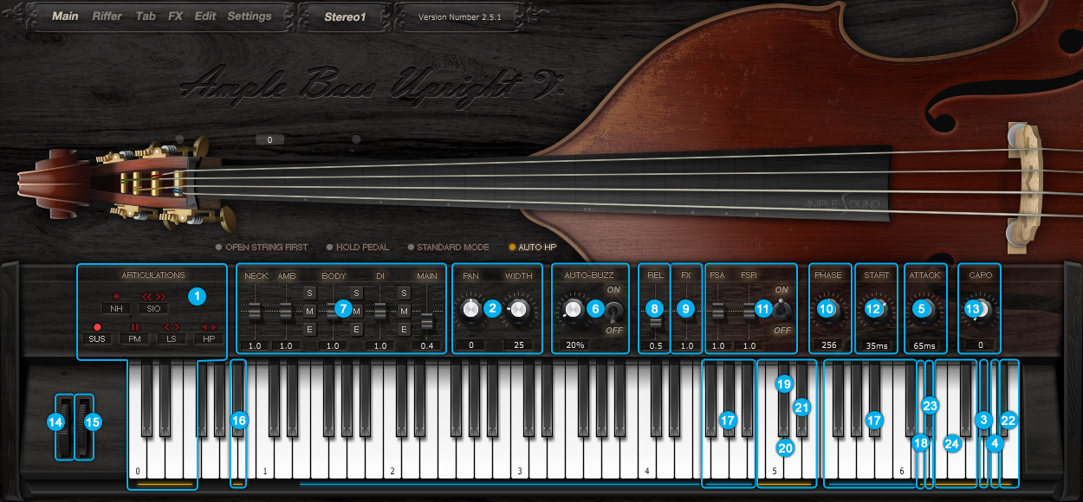Toggle the Hold Pedal option

click(359, 248)
